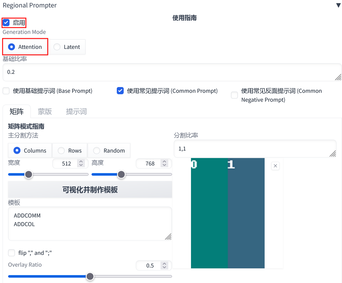Enable the flip "," and ";" checkbox
This screenshot has height=283, width=342.
pos(12,253)
